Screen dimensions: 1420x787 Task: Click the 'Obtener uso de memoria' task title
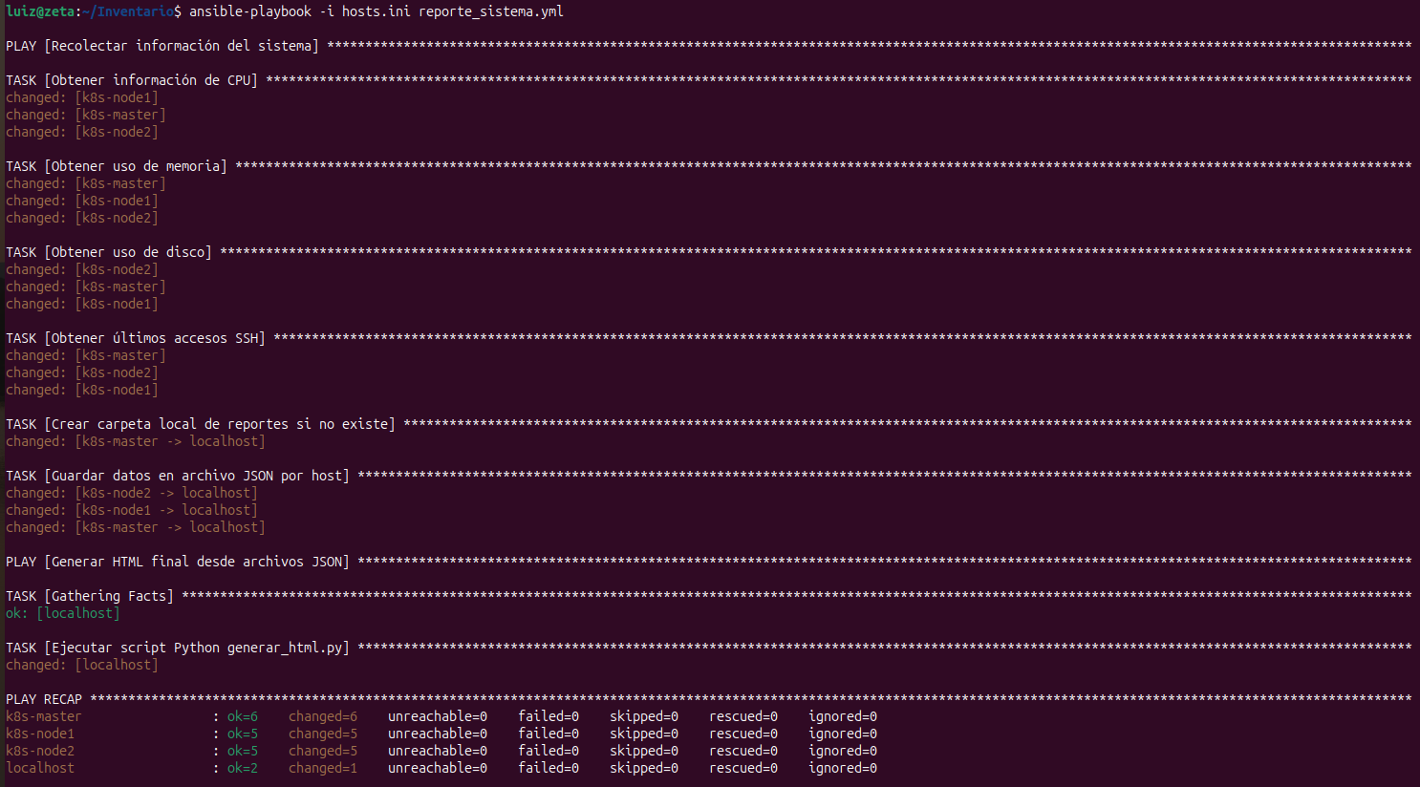[138, 166]
